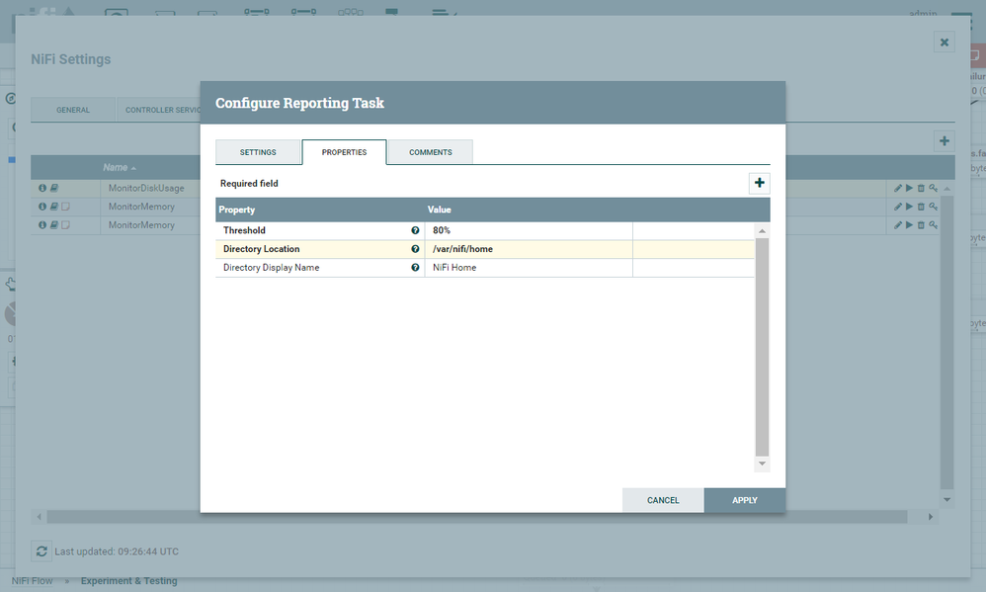This screenshot has height=592, width=986.
Task: Select the General tab in NiFi Settings
Action: click(73, 110)
